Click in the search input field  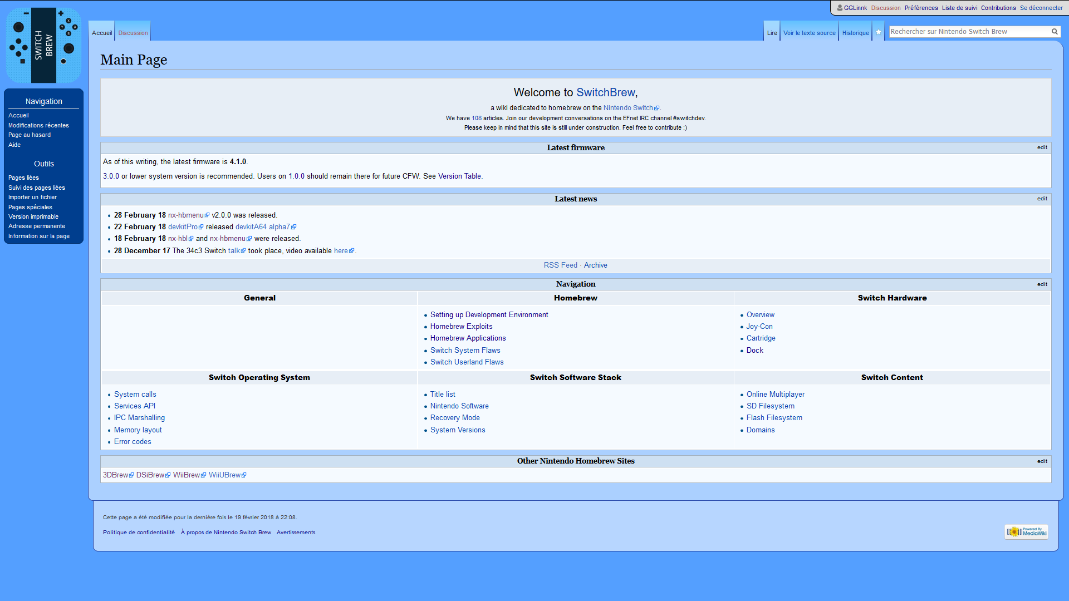(x=969, y=32)
